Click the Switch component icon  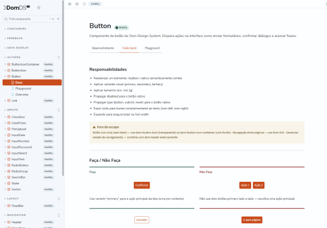[x=9, y=189]
